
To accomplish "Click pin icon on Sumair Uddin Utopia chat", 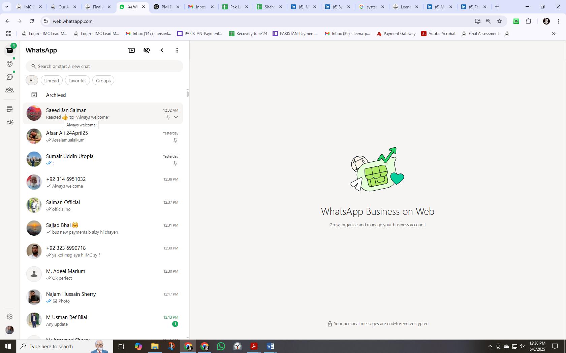I will click(x=175, y=163).
